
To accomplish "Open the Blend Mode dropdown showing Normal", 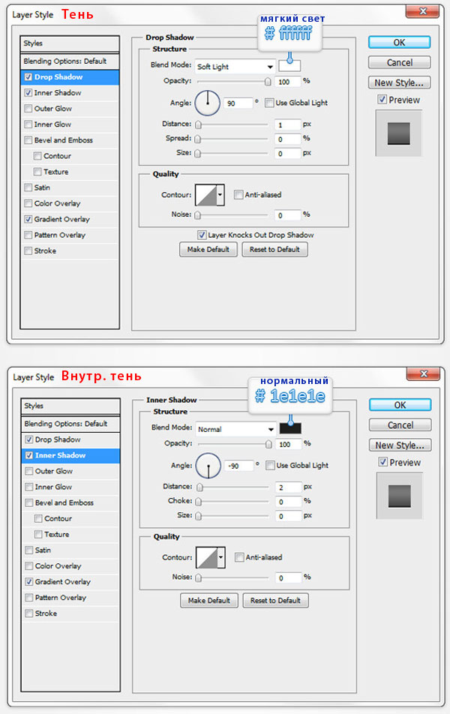I will 234,430.
